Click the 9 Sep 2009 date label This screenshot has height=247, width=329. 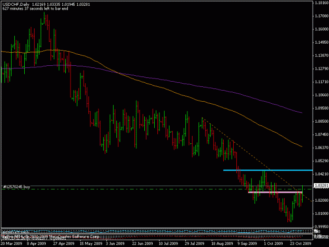click(x=247, y=244)
